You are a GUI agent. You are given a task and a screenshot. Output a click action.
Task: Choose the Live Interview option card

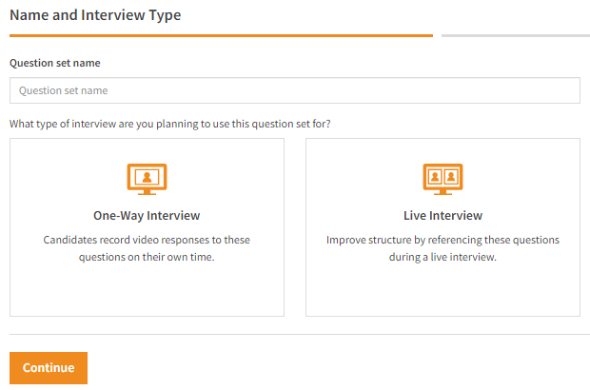(x=442, y=226)
